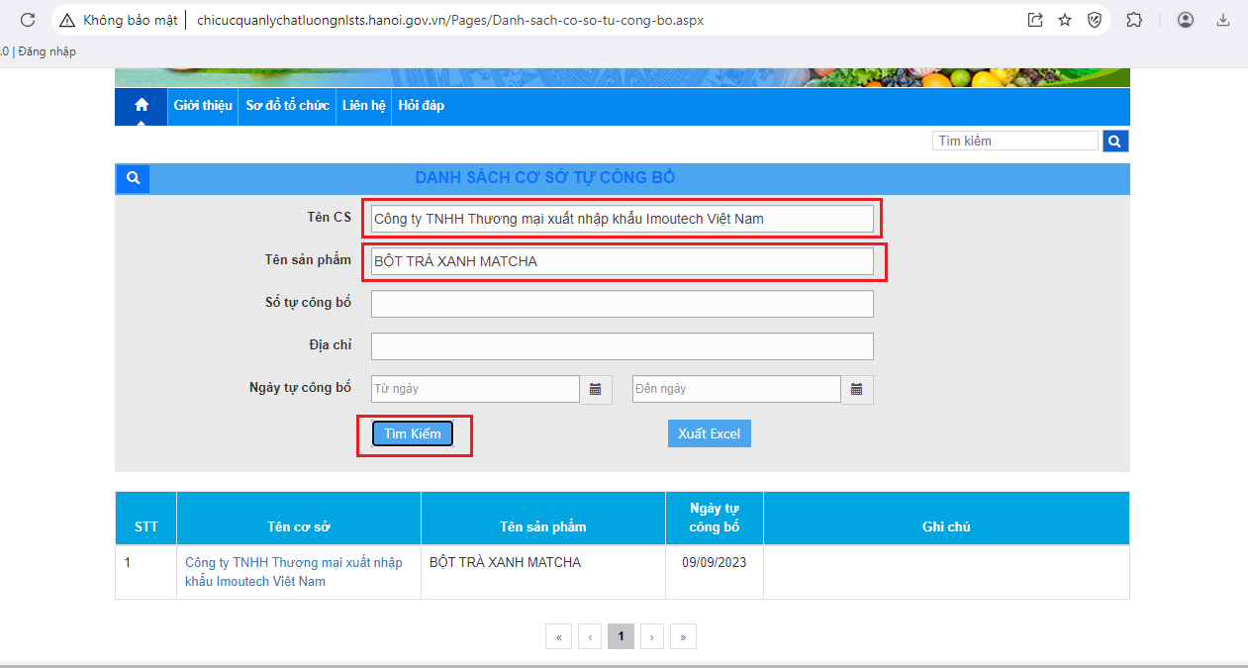This screenshot has width=1248, height=668.
Task: Click the Đến ngày date field
Action: point(736,389)
